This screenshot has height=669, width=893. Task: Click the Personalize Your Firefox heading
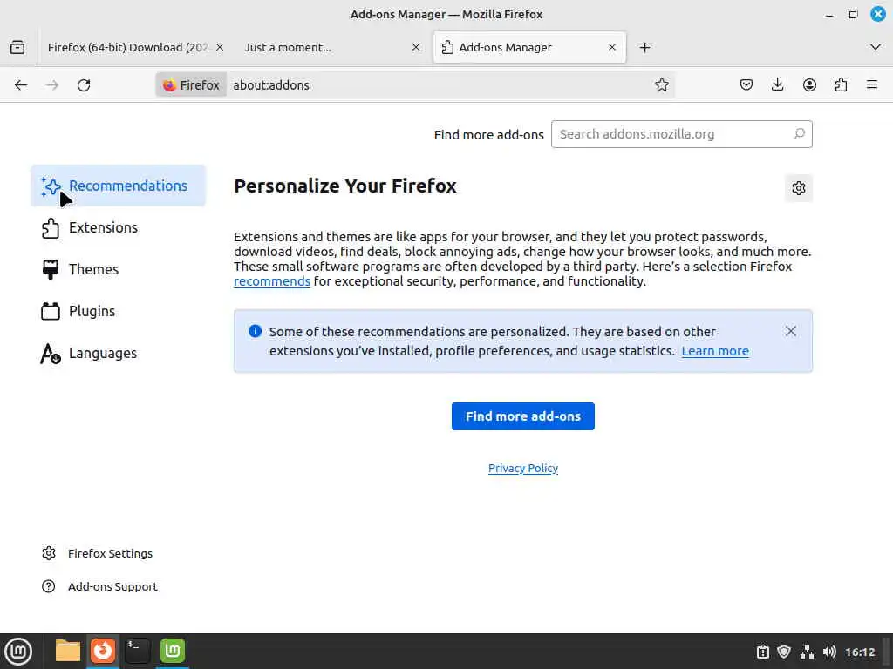(345, 186)
